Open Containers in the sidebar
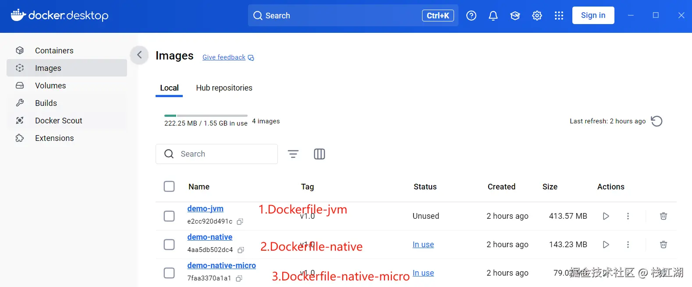This screenshot has height=287, width=692. coord(67,50)
